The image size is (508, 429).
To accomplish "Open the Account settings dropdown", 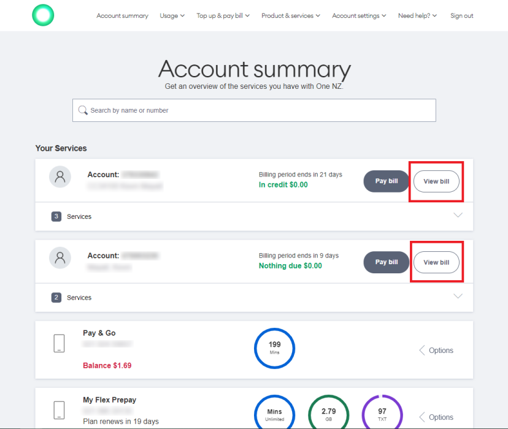I will [359, 15].
